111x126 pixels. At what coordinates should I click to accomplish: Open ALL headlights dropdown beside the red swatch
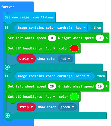[x=50, y=48]
